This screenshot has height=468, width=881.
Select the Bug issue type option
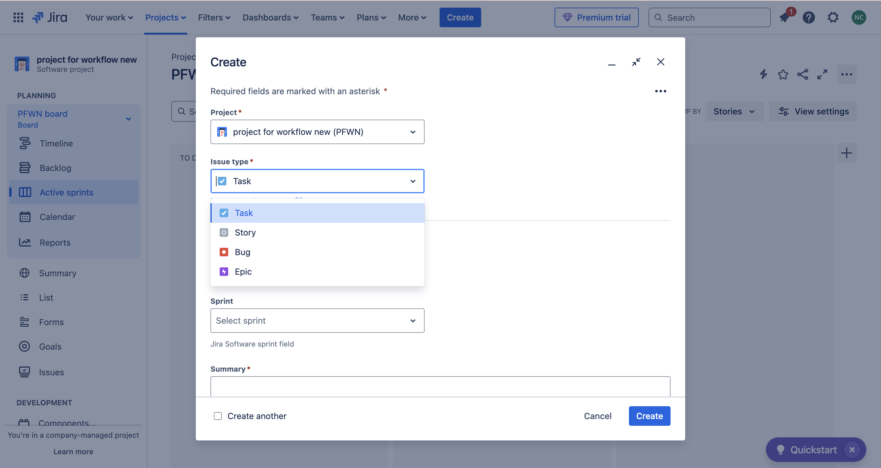tap(242, 252)
